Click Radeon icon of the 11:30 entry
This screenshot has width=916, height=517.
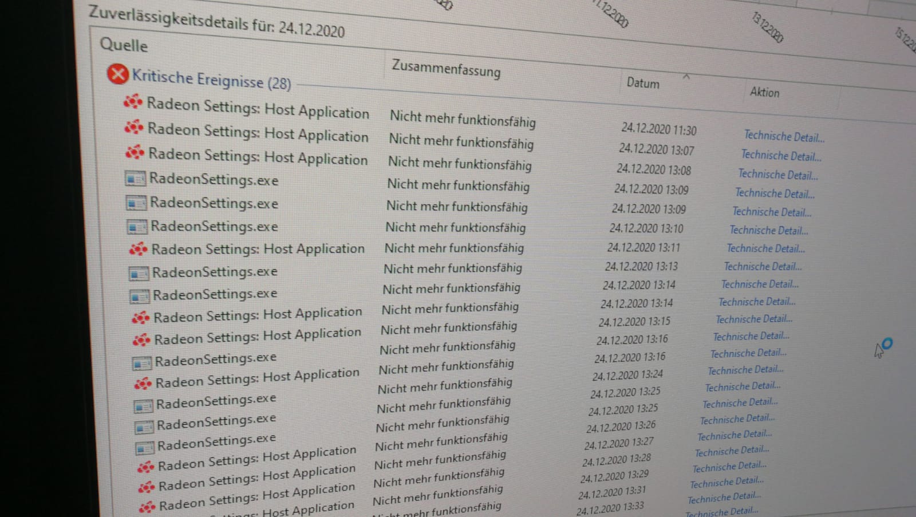point(133,102)
